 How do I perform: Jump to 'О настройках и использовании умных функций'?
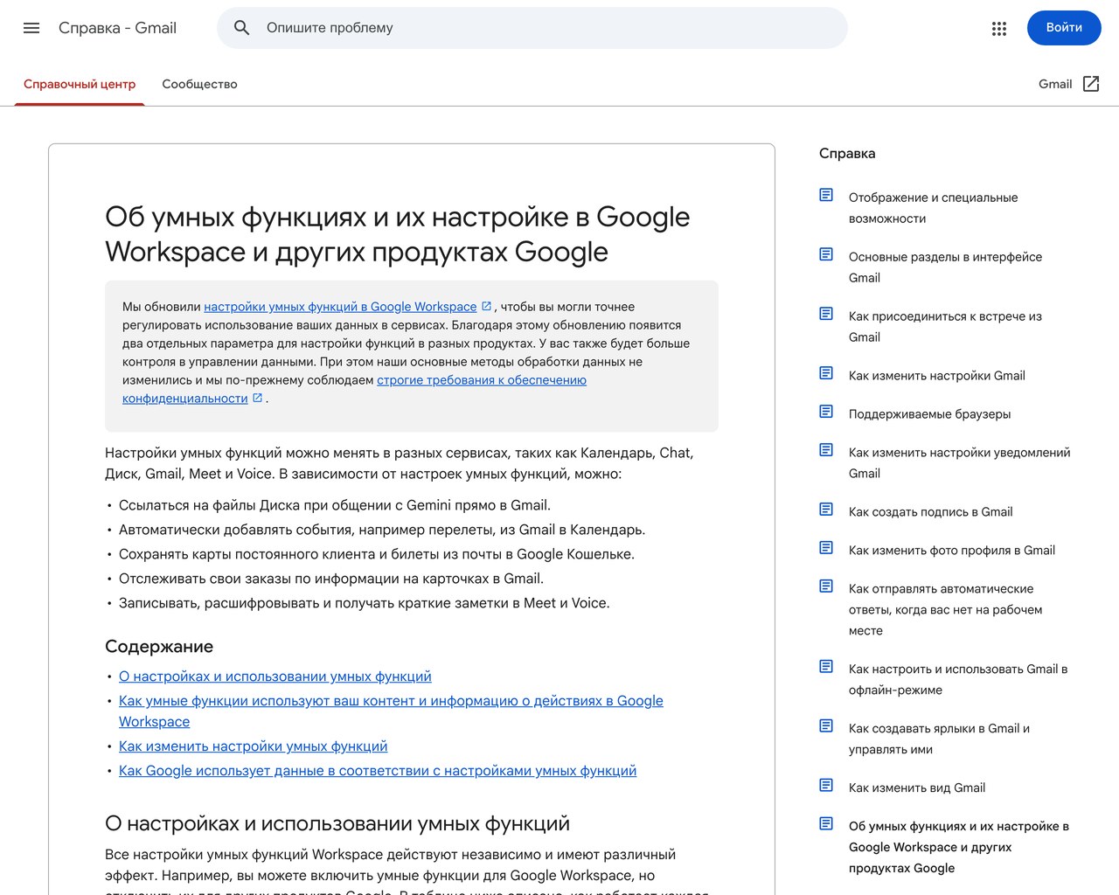click(275, 676)
